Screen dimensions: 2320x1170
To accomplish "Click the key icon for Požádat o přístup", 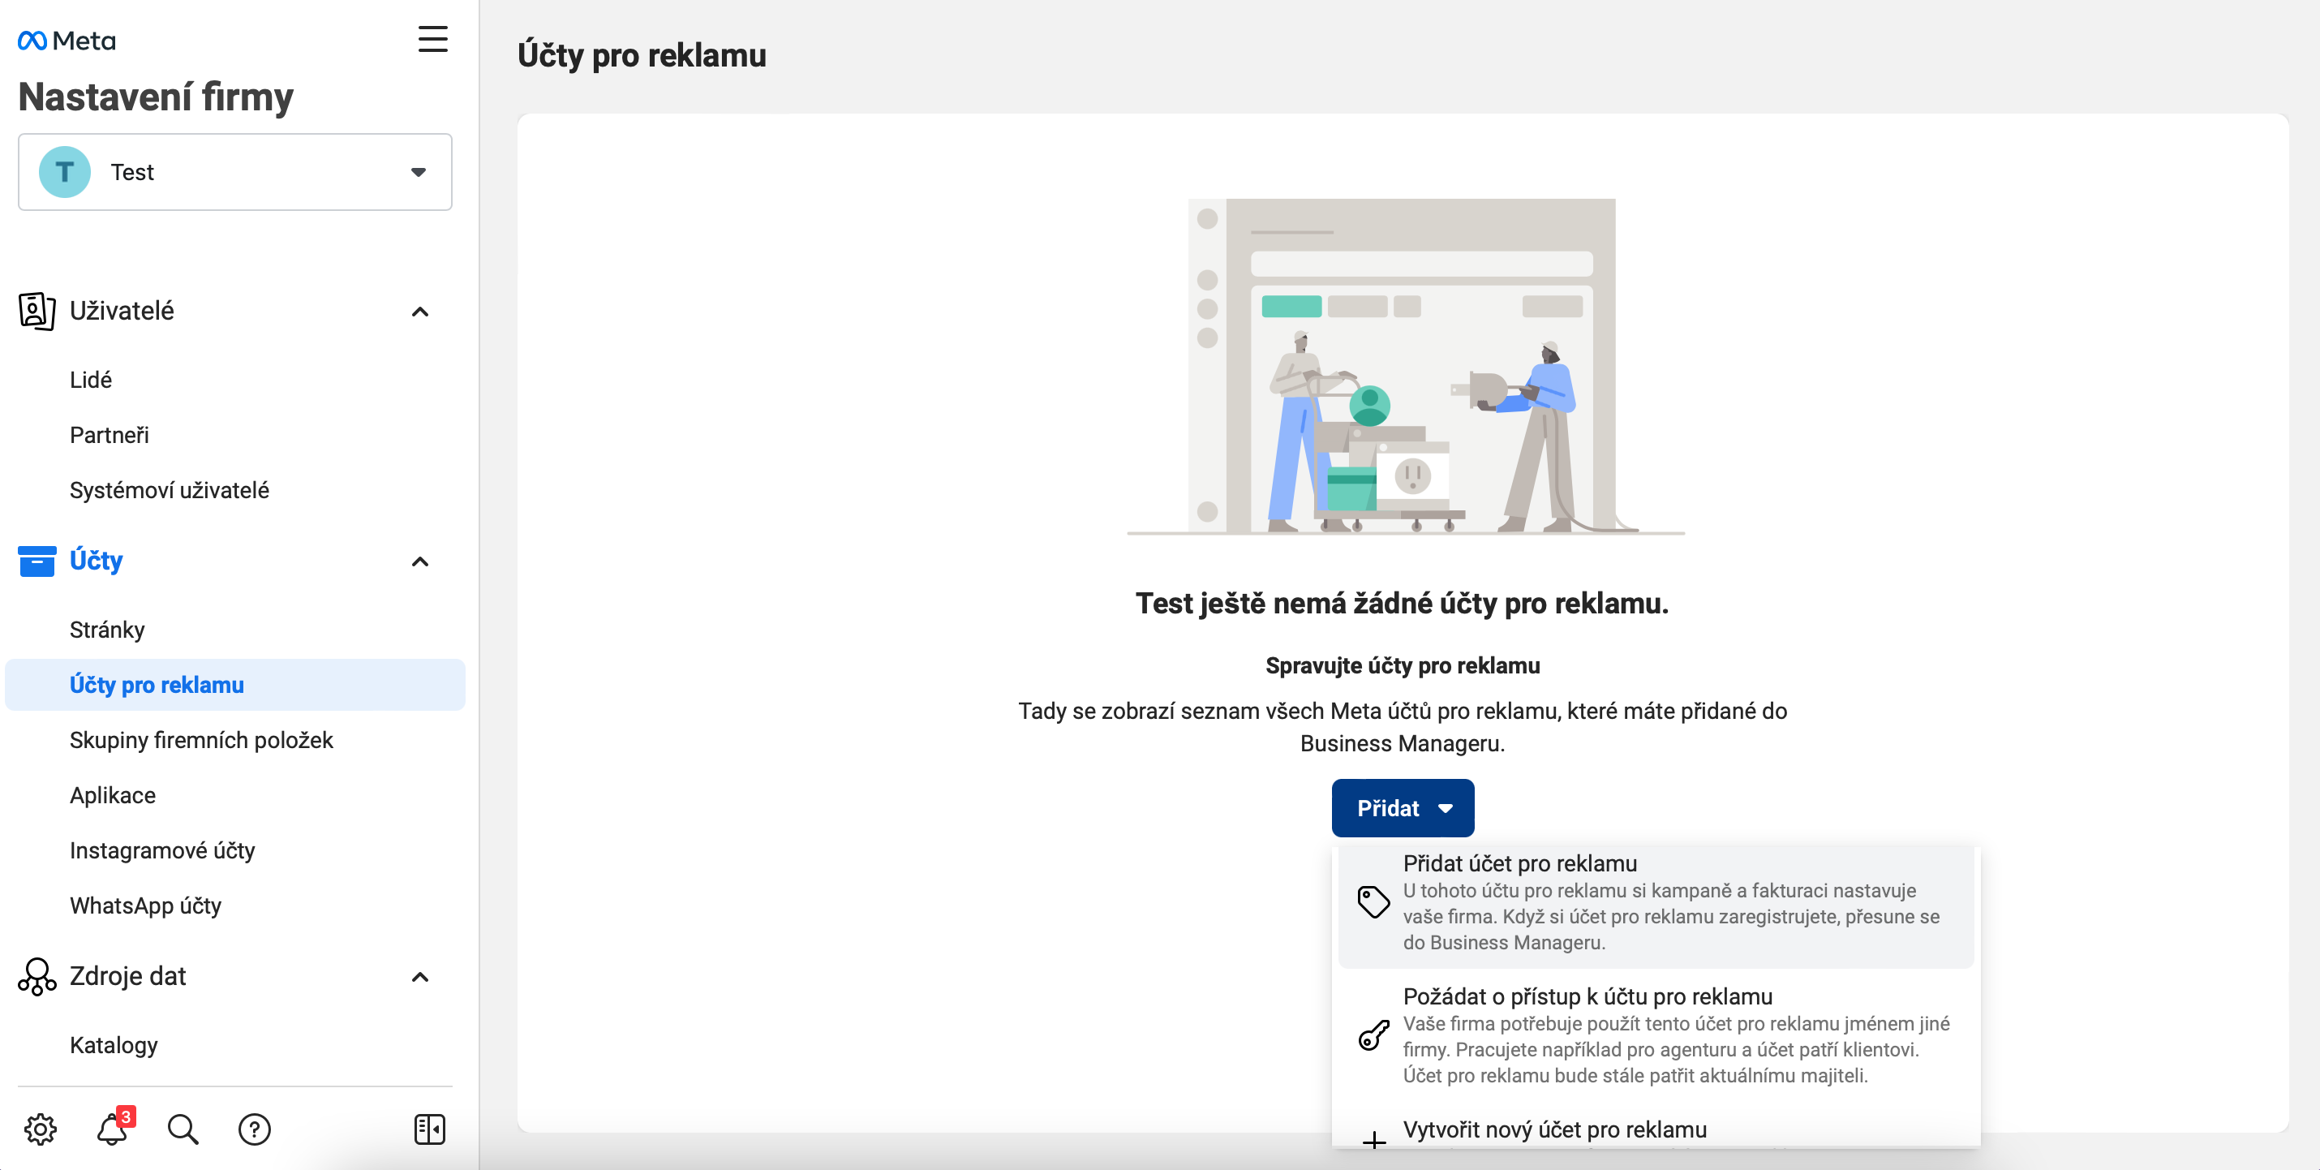I will pos(1373,1035).
